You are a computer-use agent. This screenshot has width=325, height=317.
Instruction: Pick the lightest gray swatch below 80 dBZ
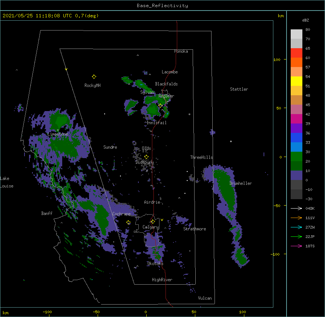[x=296, y=34]
